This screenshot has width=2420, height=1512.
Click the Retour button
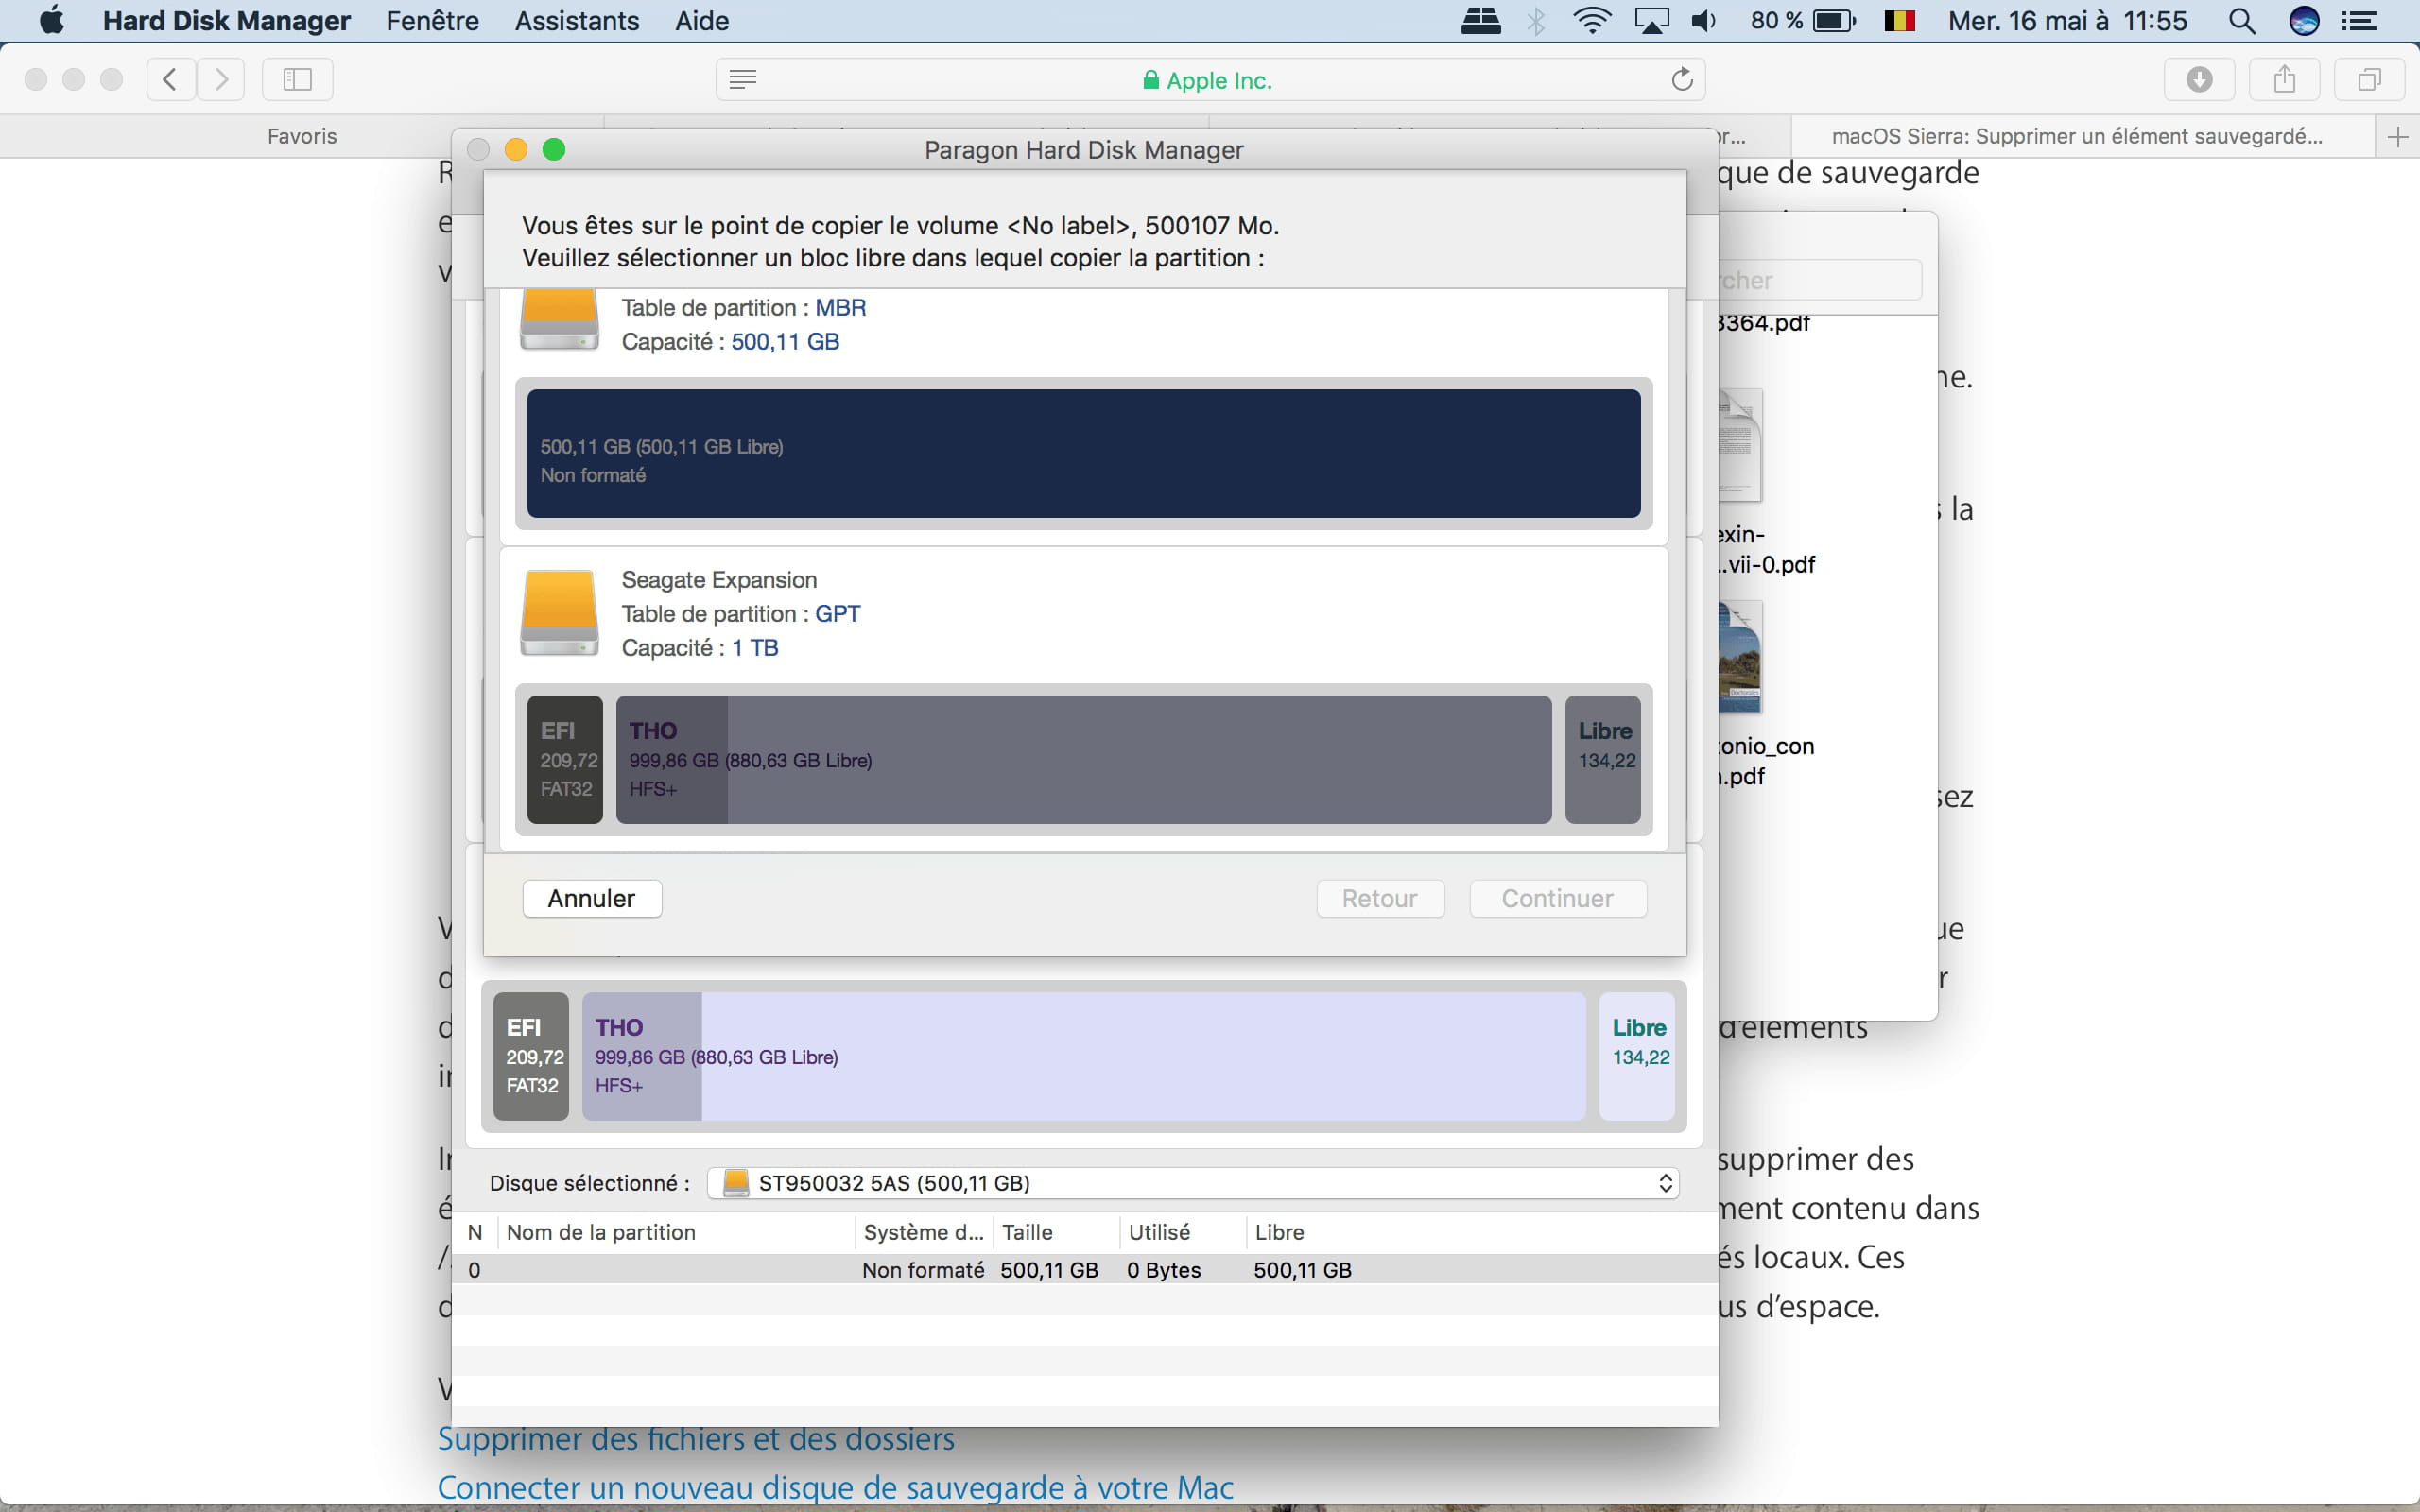pyautogui.click(x=1380, y=898)
